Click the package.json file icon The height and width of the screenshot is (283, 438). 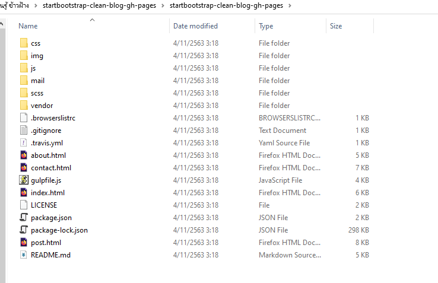(24, 217)
